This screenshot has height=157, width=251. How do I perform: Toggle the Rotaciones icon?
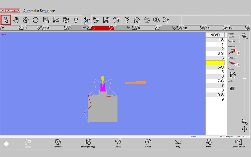pos(231,63)
